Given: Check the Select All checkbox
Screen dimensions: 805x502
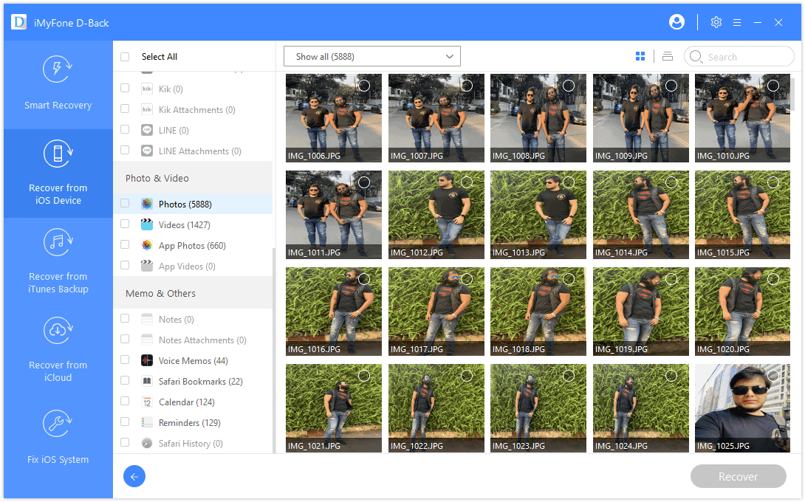Looking at the screenshot, I should click(x=125, y=57).
